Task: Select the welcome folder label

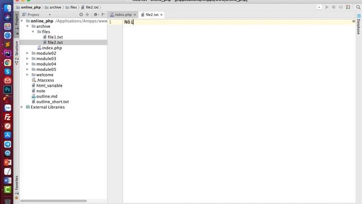Action: click(45, 75)
